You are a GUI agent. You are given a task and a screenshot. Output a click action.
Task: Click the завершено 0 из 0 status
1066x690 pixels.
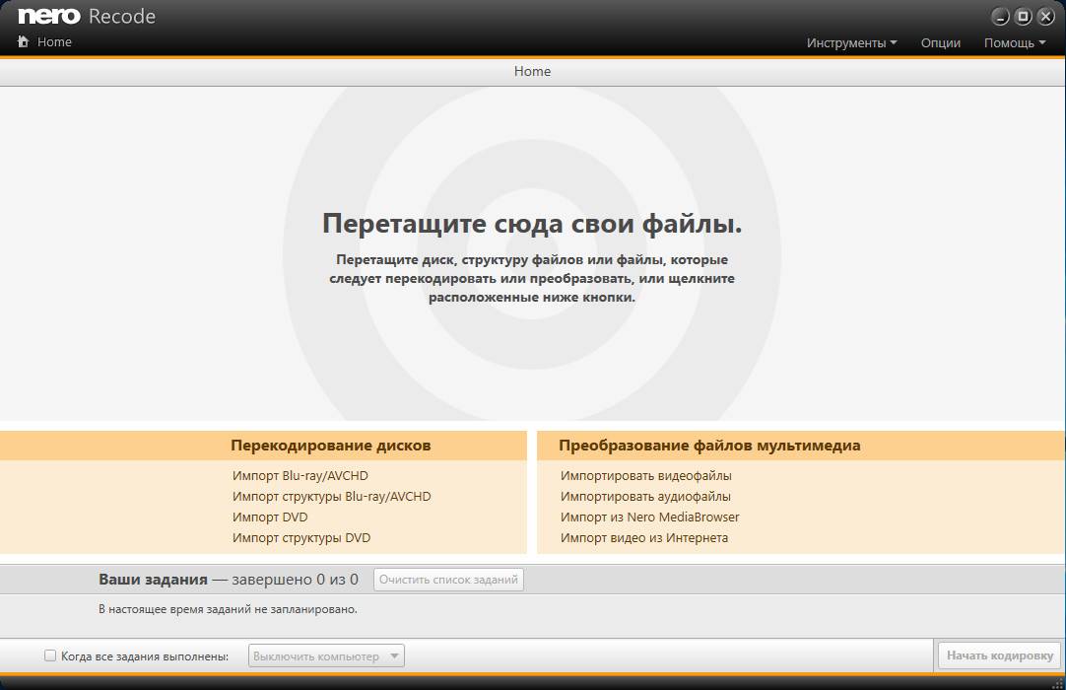tap(295, 579)
